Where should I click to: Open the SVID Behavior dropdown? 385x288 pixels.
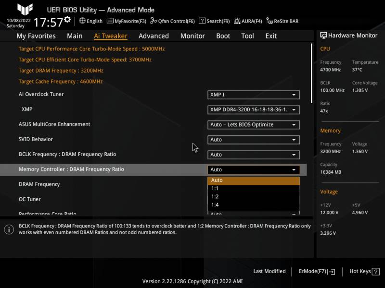(254, 140)
